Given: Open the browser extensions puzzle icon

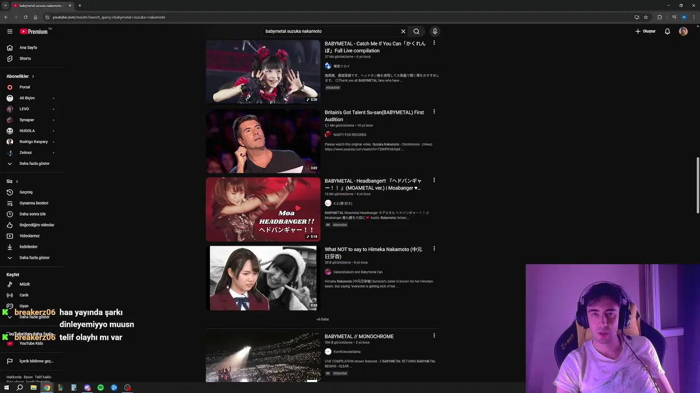Looking at the screenshot, I should (660, 17).
